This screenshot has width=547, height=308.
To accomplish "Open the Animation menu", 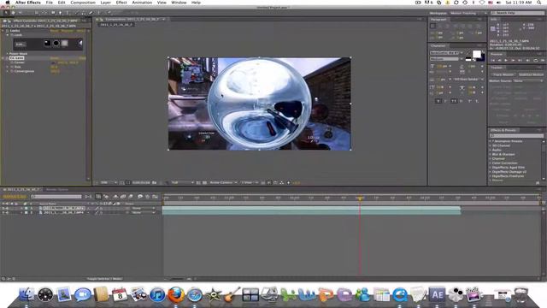I will 142,3.
